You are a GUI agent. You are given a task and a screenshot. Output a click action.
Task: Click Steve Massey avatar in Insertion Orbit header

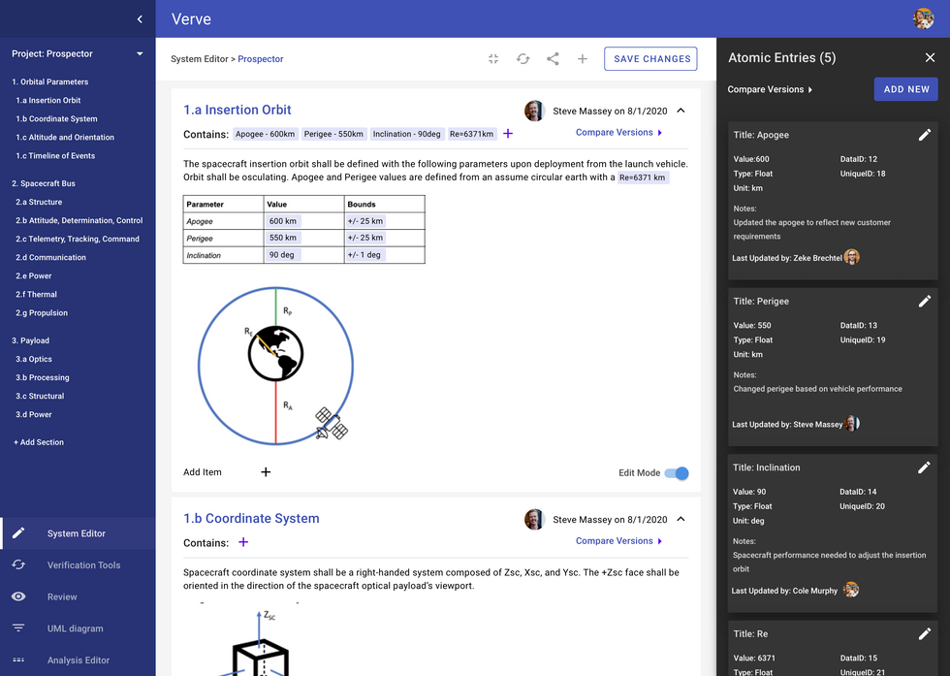[534, 111]
